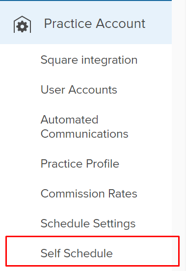Click the house-with-gear icon beside Practice Account
Image resolution: width=186 pixels, height=271 pixels.
coord(22,25)
